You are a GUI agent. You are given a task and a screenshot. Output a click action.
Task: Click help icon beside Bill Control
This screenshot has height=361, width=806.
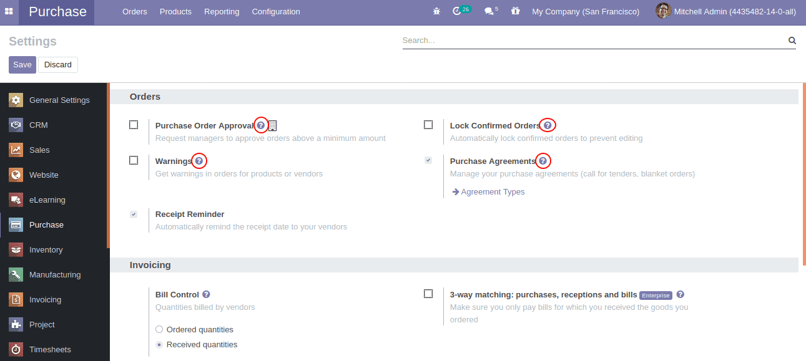206,294
